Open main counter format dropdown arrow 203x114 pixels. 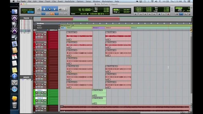click(92, 10)
